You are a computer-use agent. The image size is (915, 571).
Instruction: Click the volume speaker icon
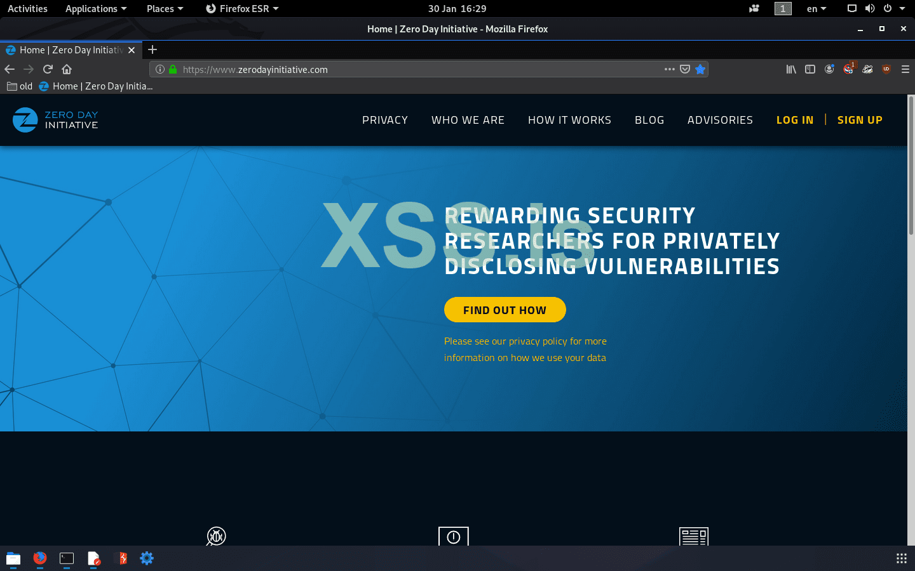(870, 8)
